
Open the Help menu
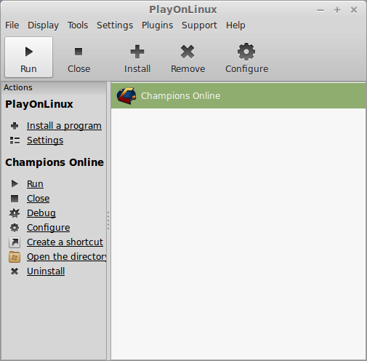(235, 25)
